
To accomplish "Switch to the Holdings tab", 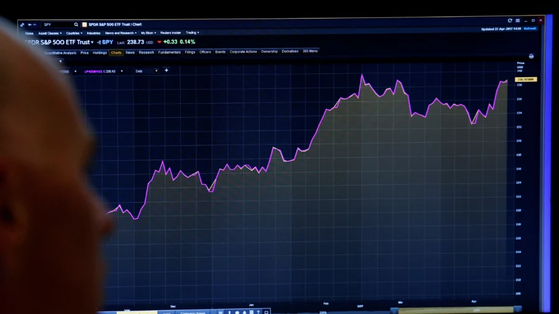I will [99, 53].
